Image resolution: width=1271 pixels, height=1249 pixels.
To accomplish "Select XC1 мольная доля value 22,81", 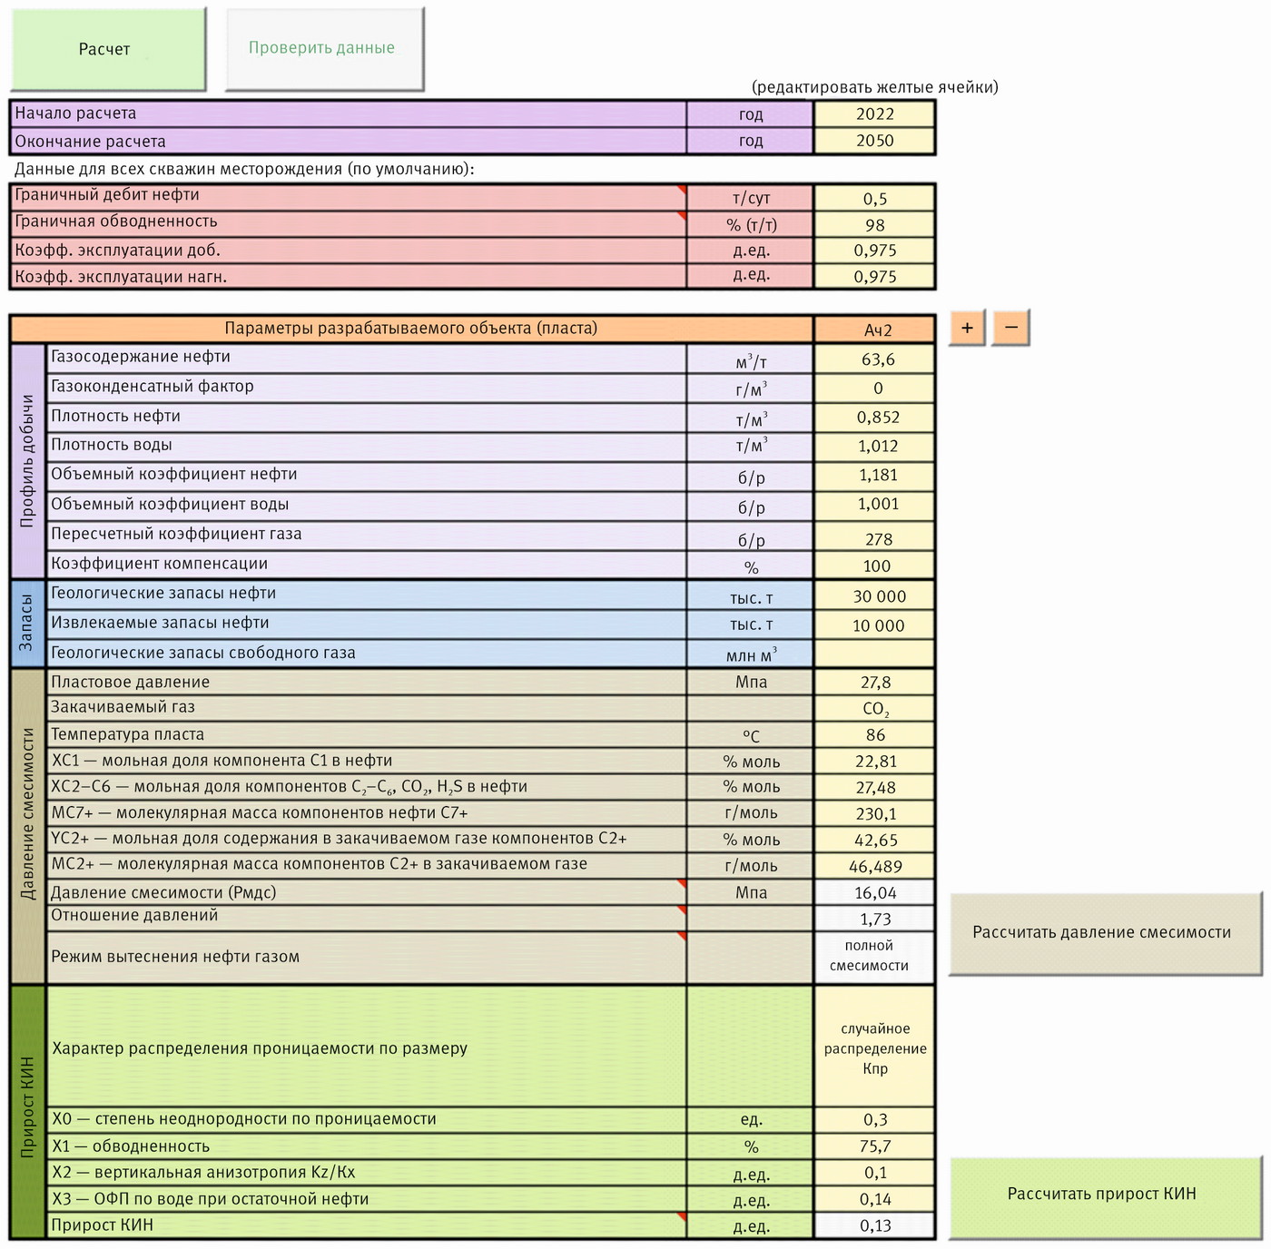I will point(874,762).
